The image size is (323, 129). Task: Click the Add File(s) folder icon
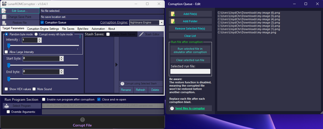173,14
